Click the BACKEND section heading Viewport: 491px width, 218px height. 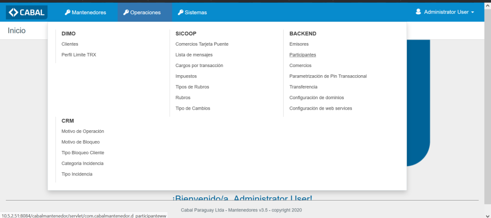(x=303, y=33)
